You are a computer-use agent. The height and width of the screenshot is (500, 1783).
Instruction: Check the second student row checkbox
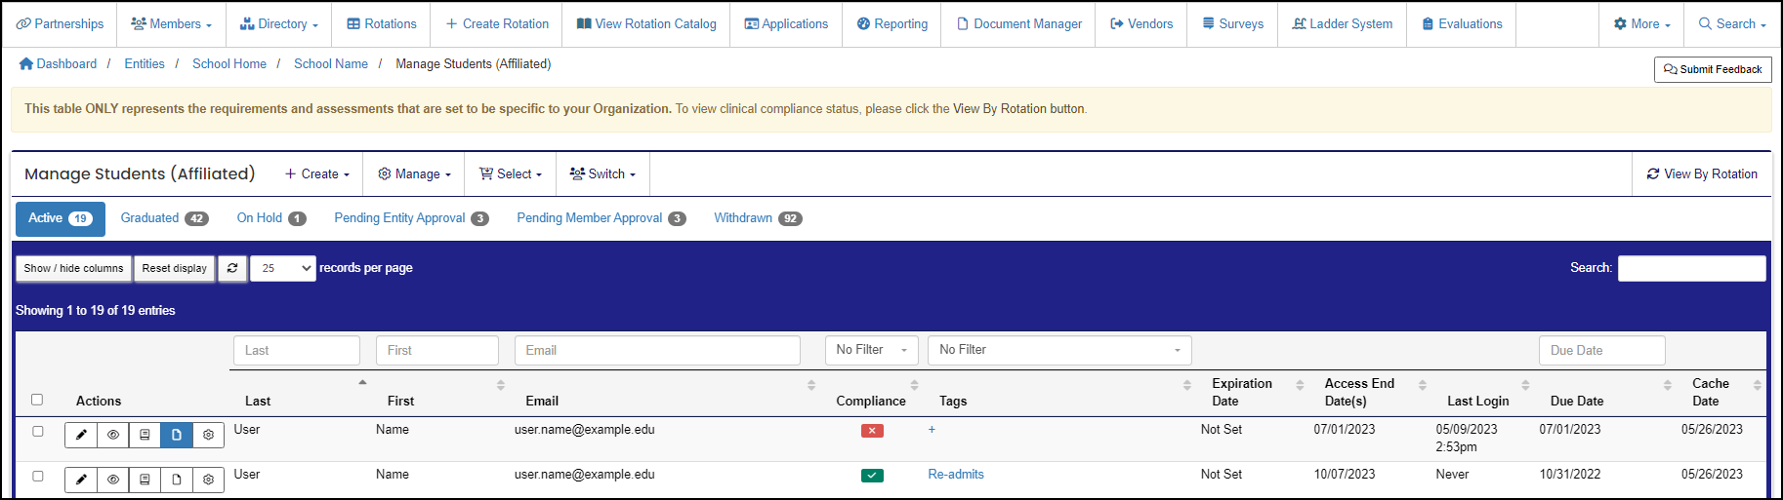[38, 476]
